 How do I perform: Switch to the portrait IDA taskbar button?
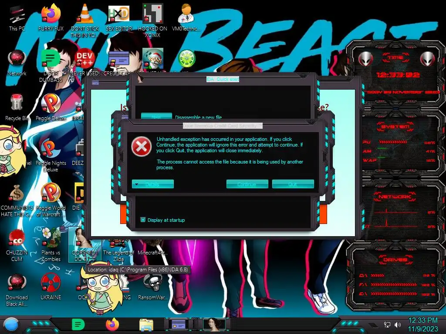214,324
